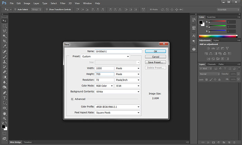Select the Zoom tool magnifier
This screenshot has width=242, height=145.
5,118
